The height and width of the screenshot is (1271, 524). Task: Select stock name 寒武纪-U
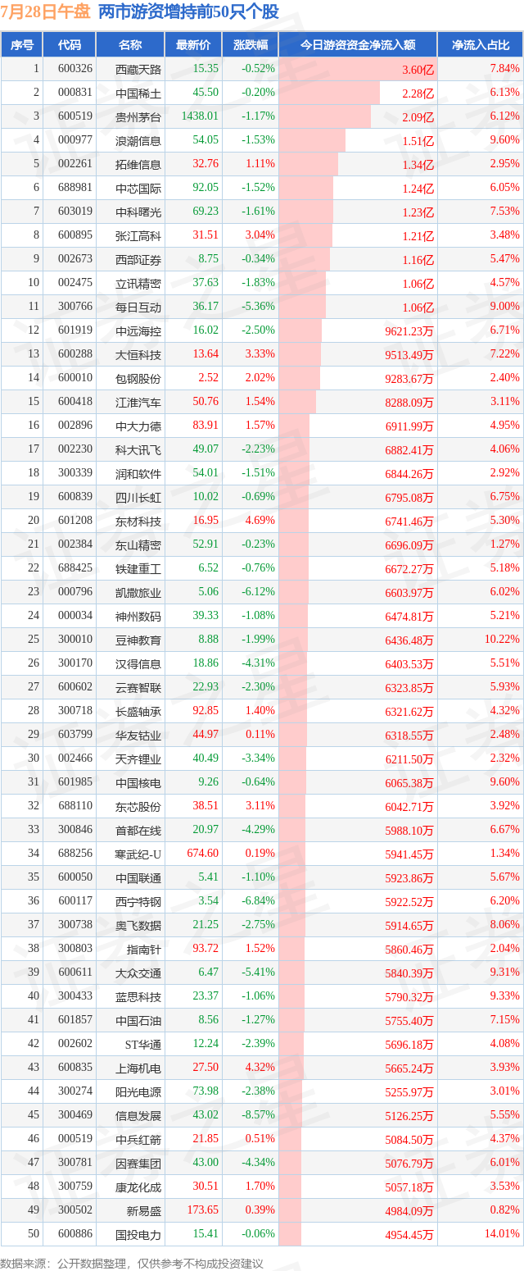pos(138,854)
